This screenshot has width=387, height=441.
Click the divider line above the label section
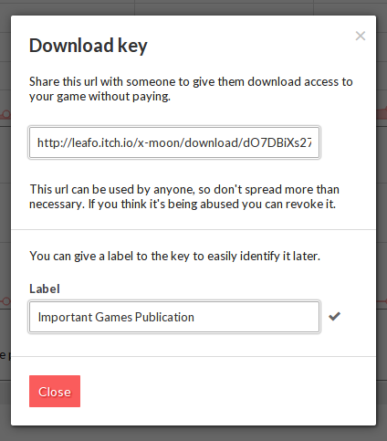pos(193,229)
